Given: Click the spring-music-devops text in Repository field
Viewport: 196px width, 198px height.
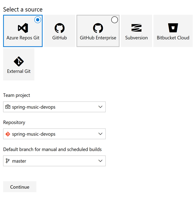Looking at the screenshot, I should 34,134.
